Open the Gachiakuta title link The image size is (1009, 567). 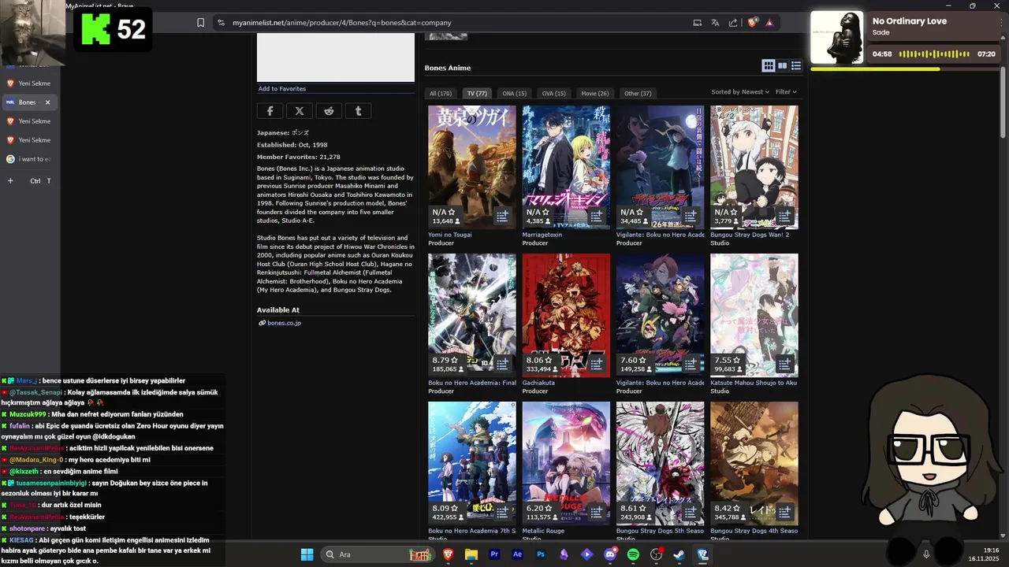[538, 383]
